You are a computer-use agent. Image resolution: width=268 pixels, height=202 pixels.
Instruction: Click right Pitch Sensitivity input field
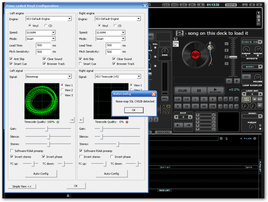113,52
